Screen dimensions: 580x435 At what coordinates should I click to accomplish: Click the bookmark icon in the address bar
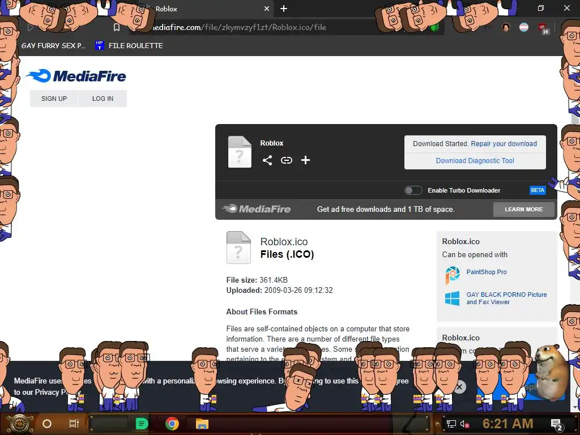click(117, 27)
